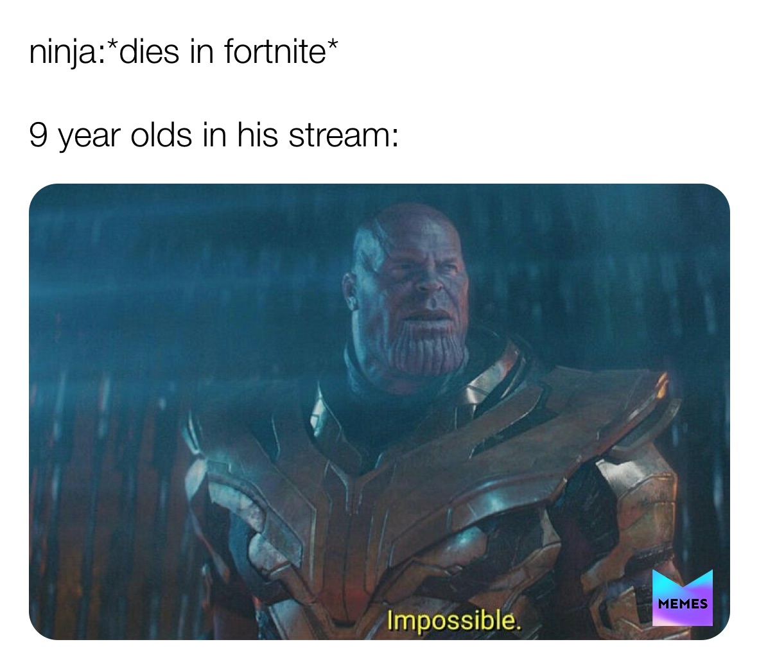Click the MEMES watermark logo
Screen dimensions: 759x669
(683, 597)
